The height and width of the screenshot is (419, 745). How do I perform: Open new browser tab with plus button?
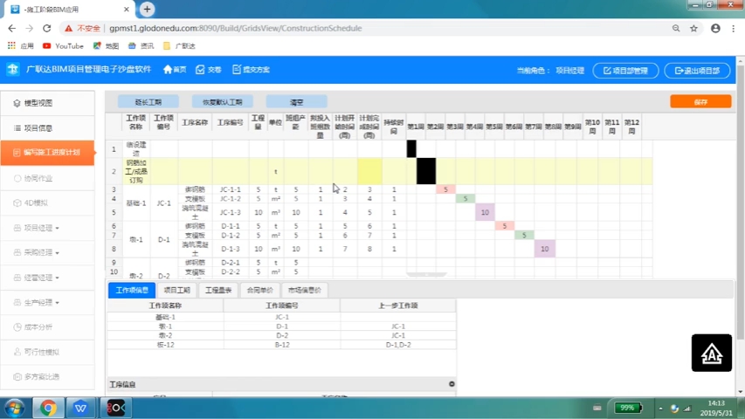point(147,9)
